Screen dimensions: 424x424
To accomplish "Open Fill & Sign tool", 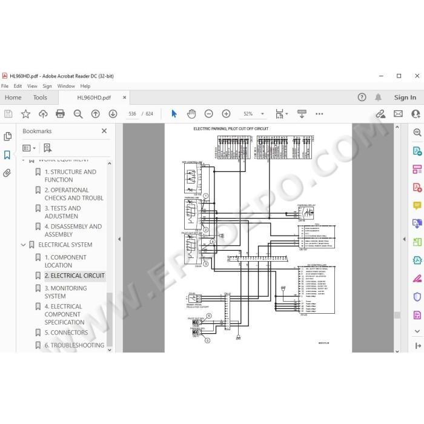I will coord(417,279).
